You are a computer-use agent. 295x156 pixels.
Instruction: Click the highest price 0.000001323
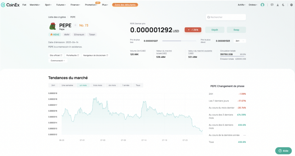(x=223, y=41)
